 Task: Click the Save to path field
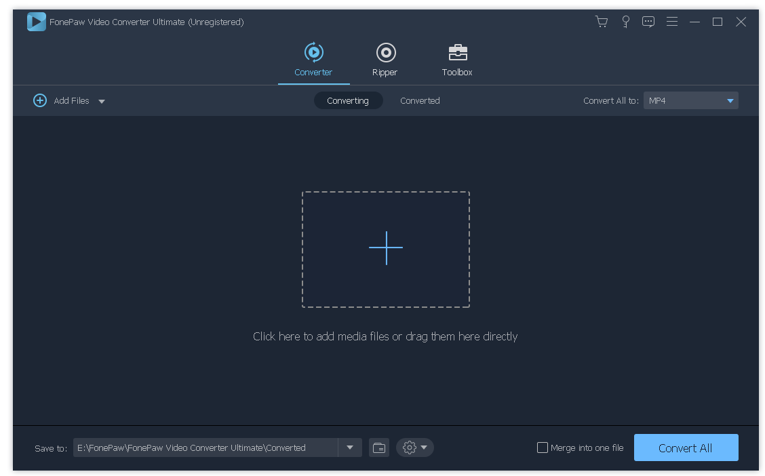click(x=205, y=448)
